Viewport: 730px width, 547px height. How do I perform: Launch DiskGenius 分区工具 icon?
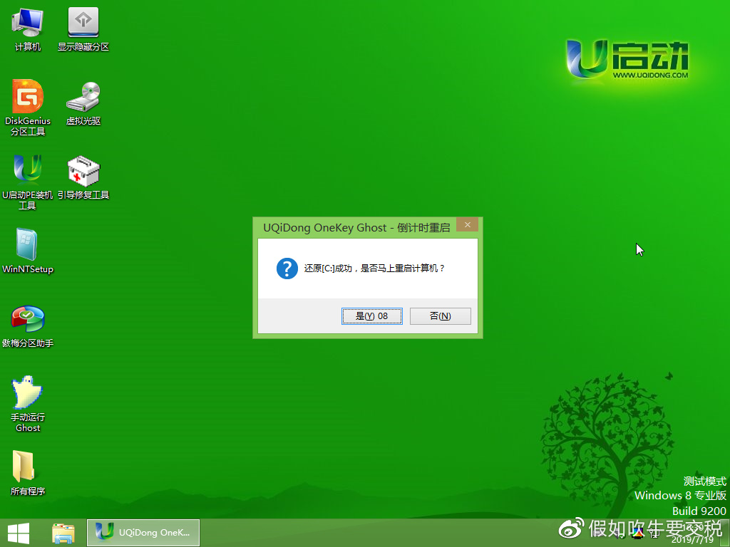28,107
